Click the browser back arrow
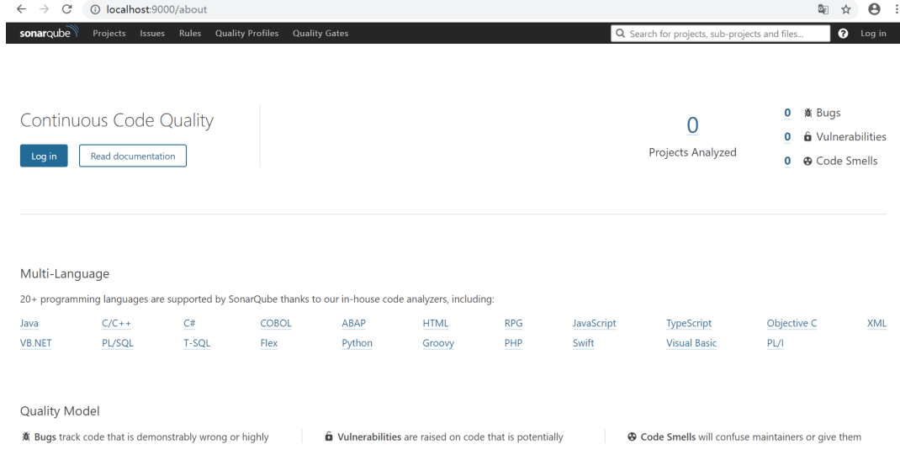 coord(21,9)
